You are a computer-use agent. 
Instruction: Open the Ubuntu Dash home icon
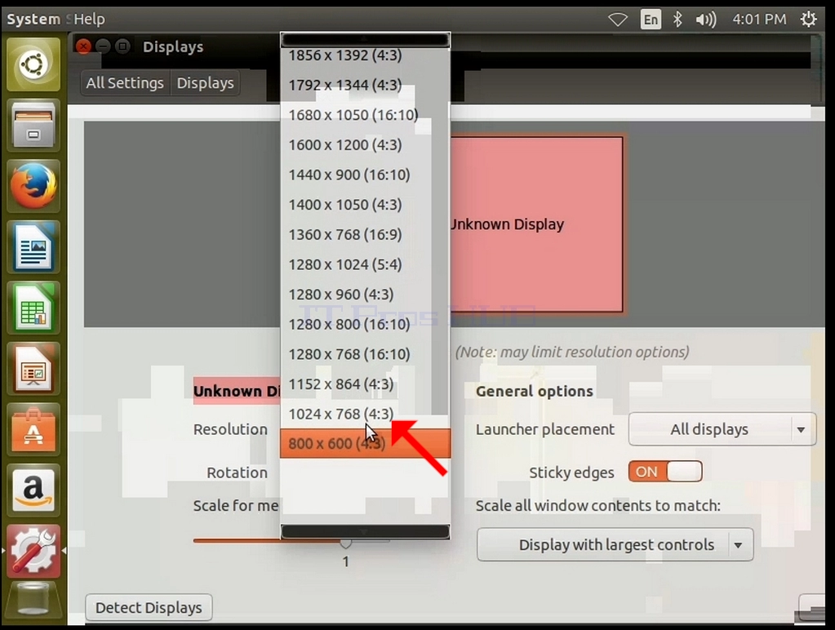point(33,64)
